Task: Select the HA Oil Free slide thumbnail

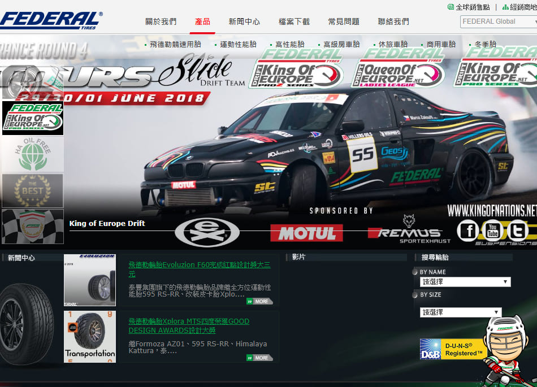Action: tap(33, 154)
